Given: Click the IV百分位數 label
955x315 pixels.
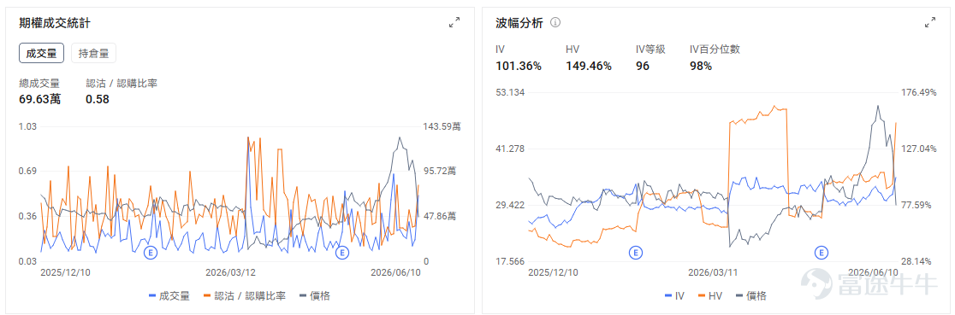Looking at the screenshot, I should click(715, 50).
